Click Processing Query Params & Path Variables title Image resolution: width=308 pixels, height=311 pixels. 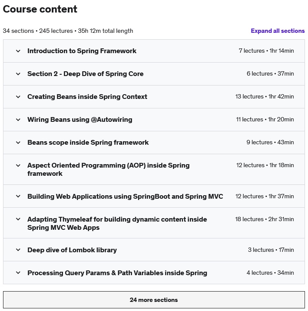[x=117, y=273]
